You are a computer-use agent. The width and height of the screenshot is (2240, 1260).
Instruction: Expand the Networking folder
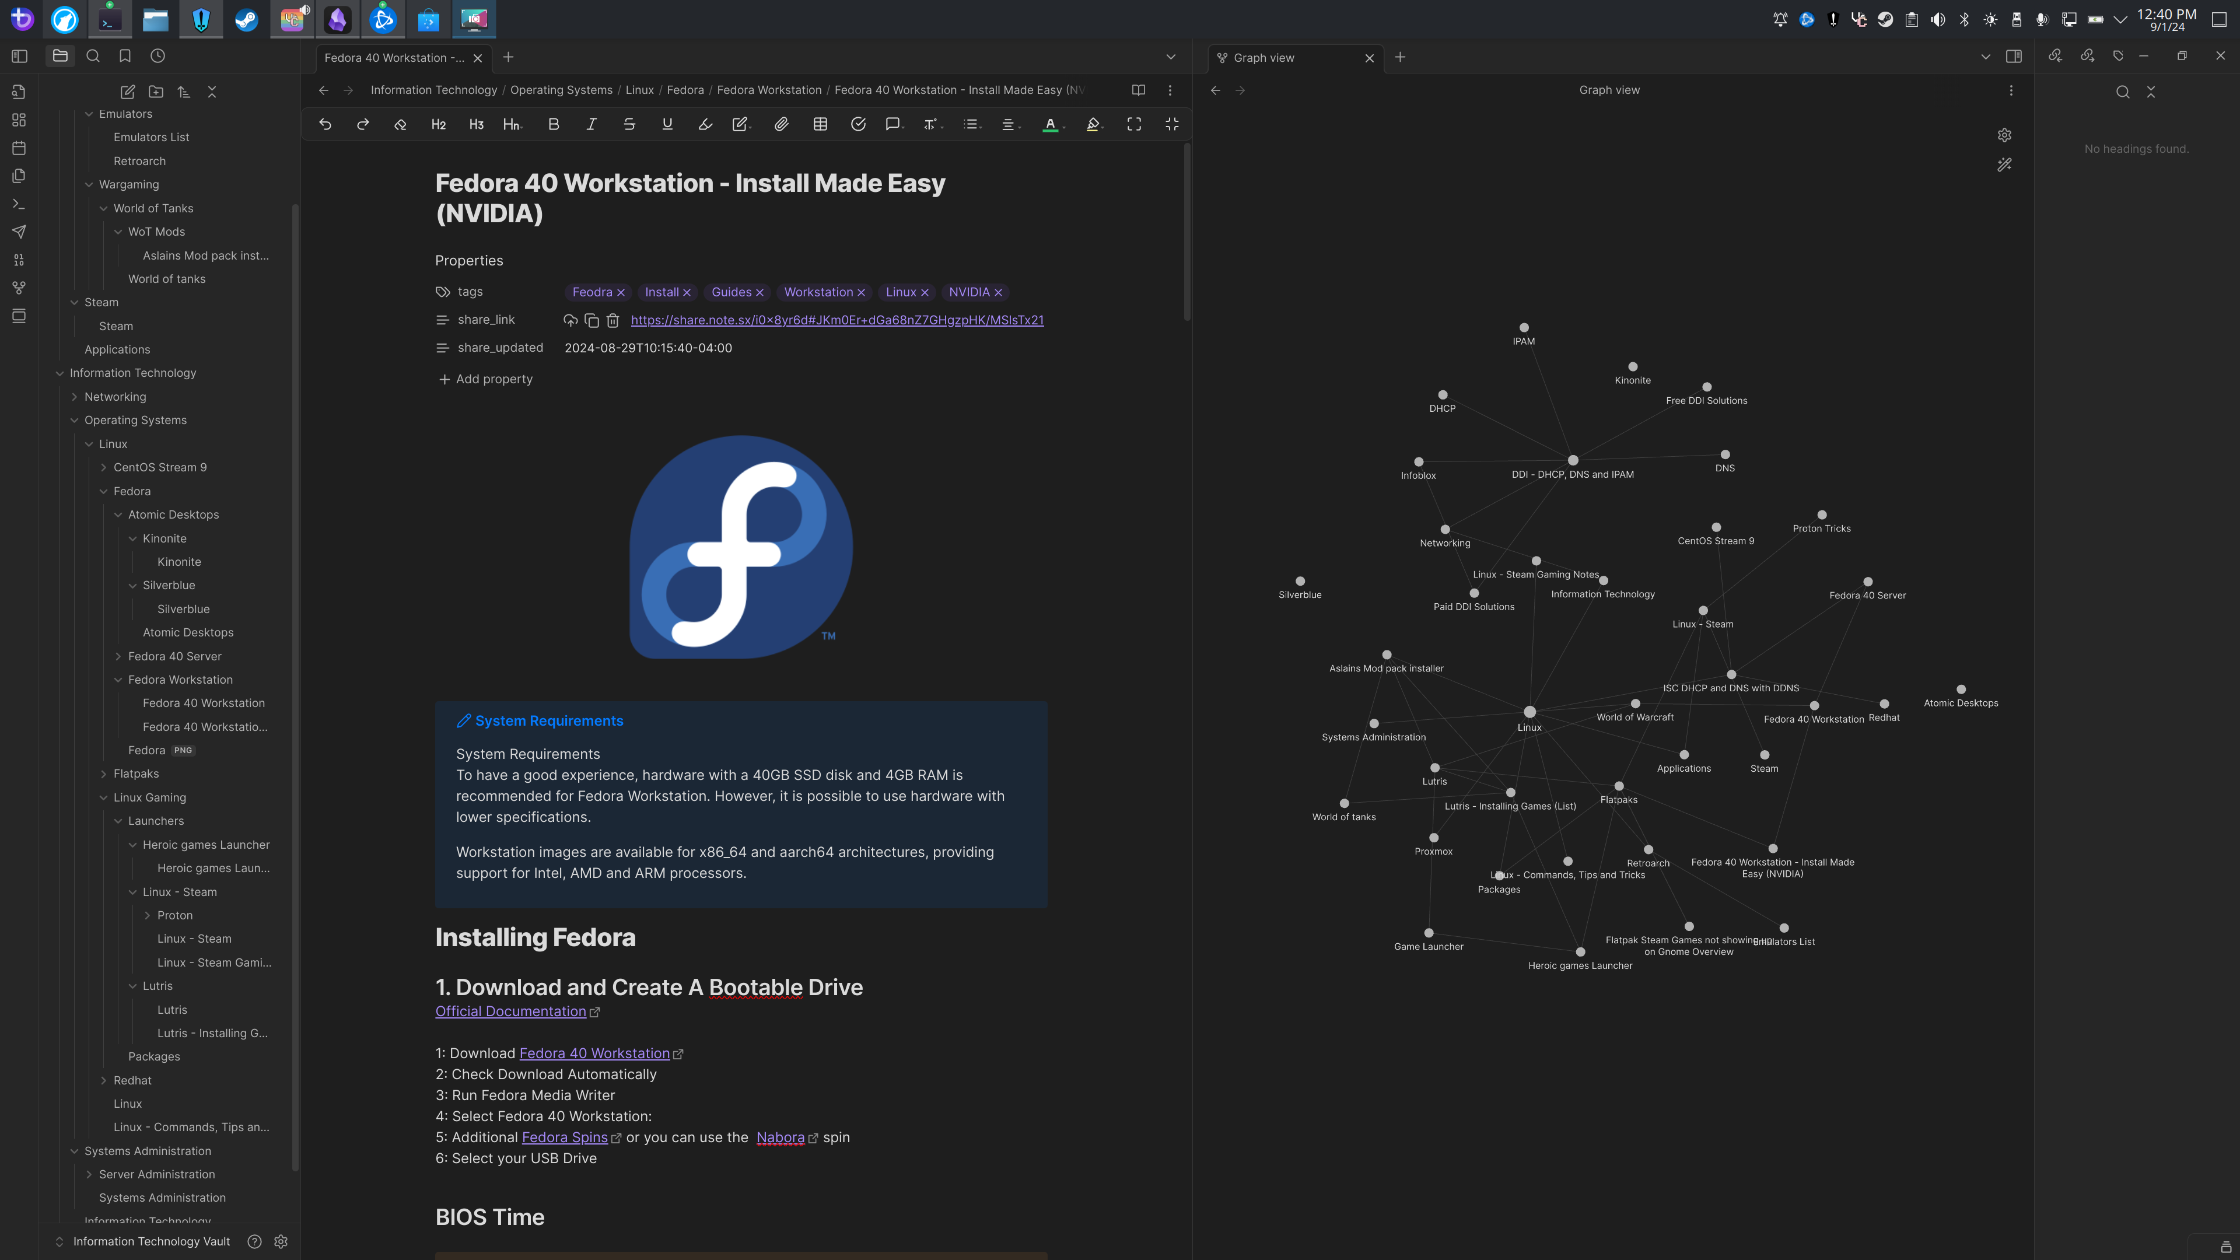tap(75, 397)
